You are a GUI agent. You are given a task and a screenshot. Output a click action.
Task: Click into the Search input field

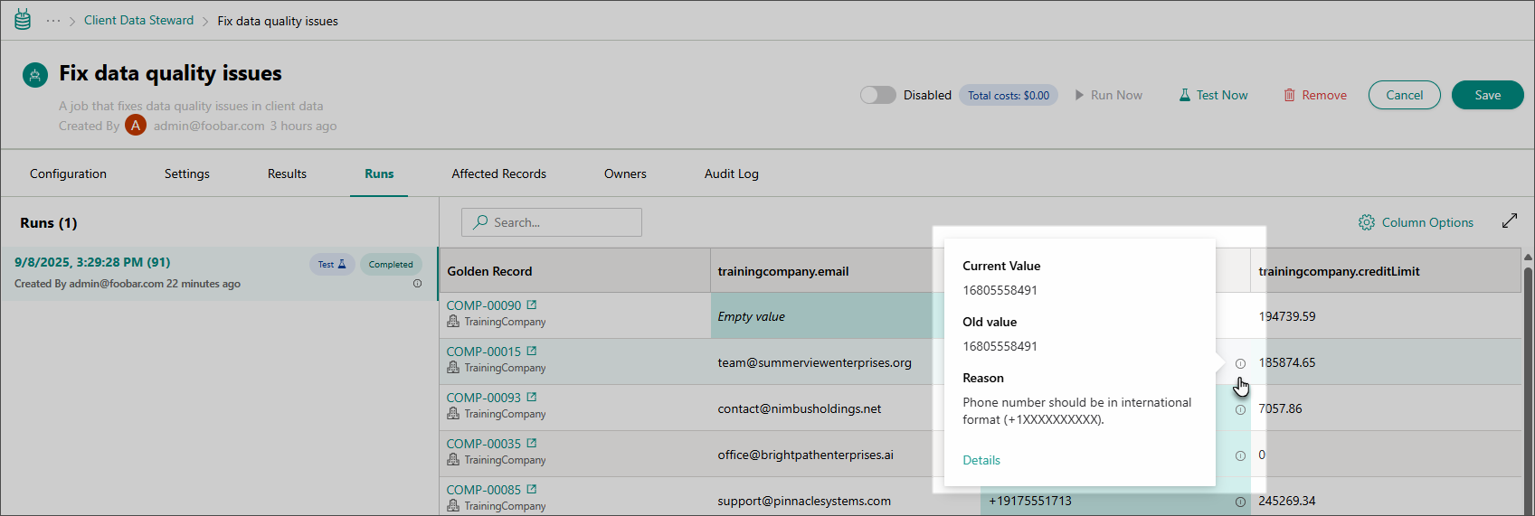pos(561,222)
